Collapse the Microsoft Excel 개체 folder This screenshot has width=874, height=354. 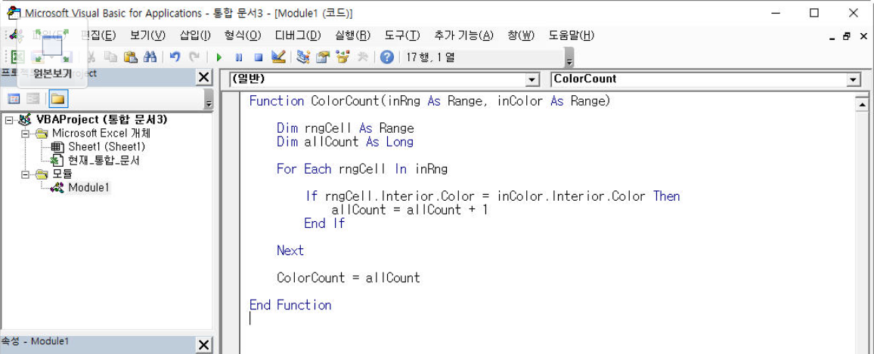tap(25, 134)
